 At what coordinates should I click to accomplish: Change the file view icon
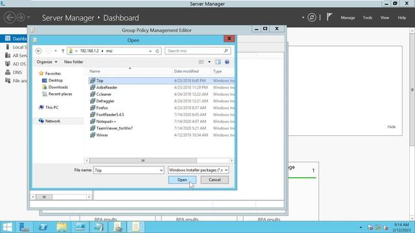(202, 62)
